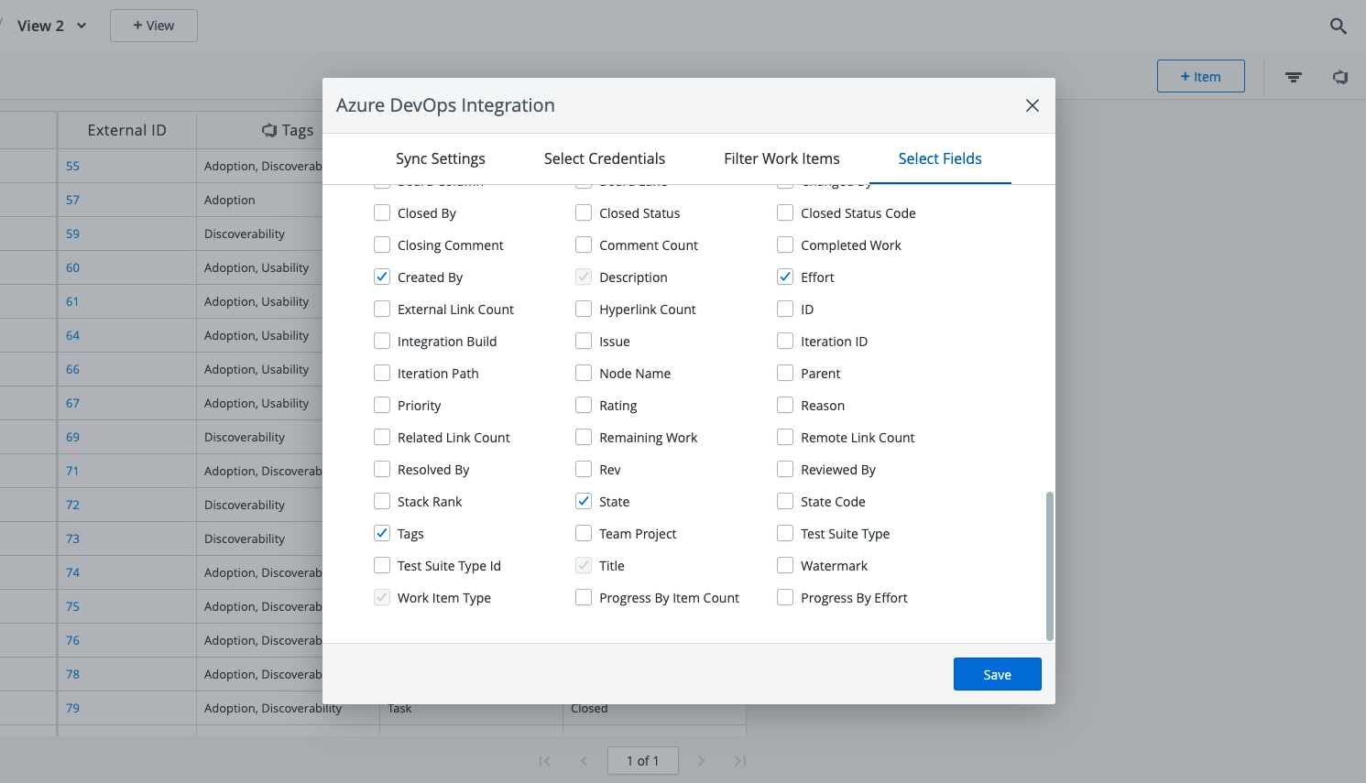This screenshot has width=1366, height=783.
Task: Check the Resolved By field
Action: [x=382, y=469]
